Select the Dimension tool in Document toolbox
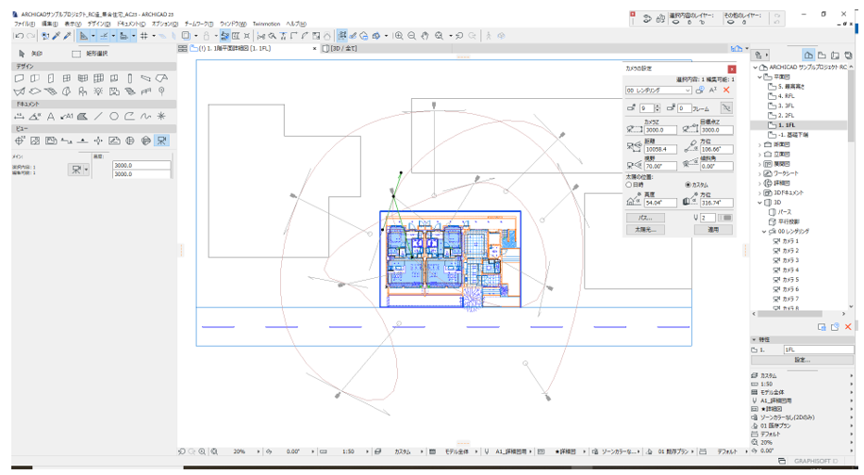The height and width of the screenshot is (475, 864). tap(19, 116)
